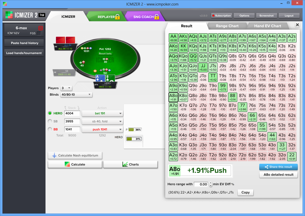Copy the hero range with the Copy button

(245, 192)
